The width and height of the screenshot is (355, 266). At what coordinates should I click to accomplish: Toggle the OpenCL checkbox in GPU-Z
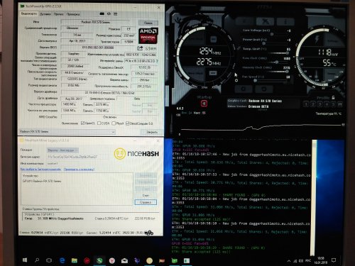click(x=82, y=123)
